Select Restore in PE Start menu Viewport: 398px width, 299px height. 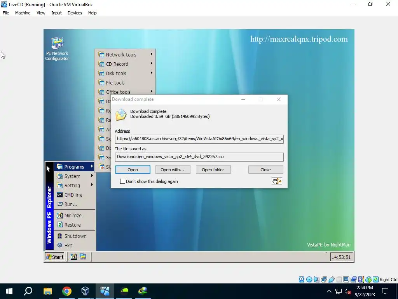click(75, 225)
